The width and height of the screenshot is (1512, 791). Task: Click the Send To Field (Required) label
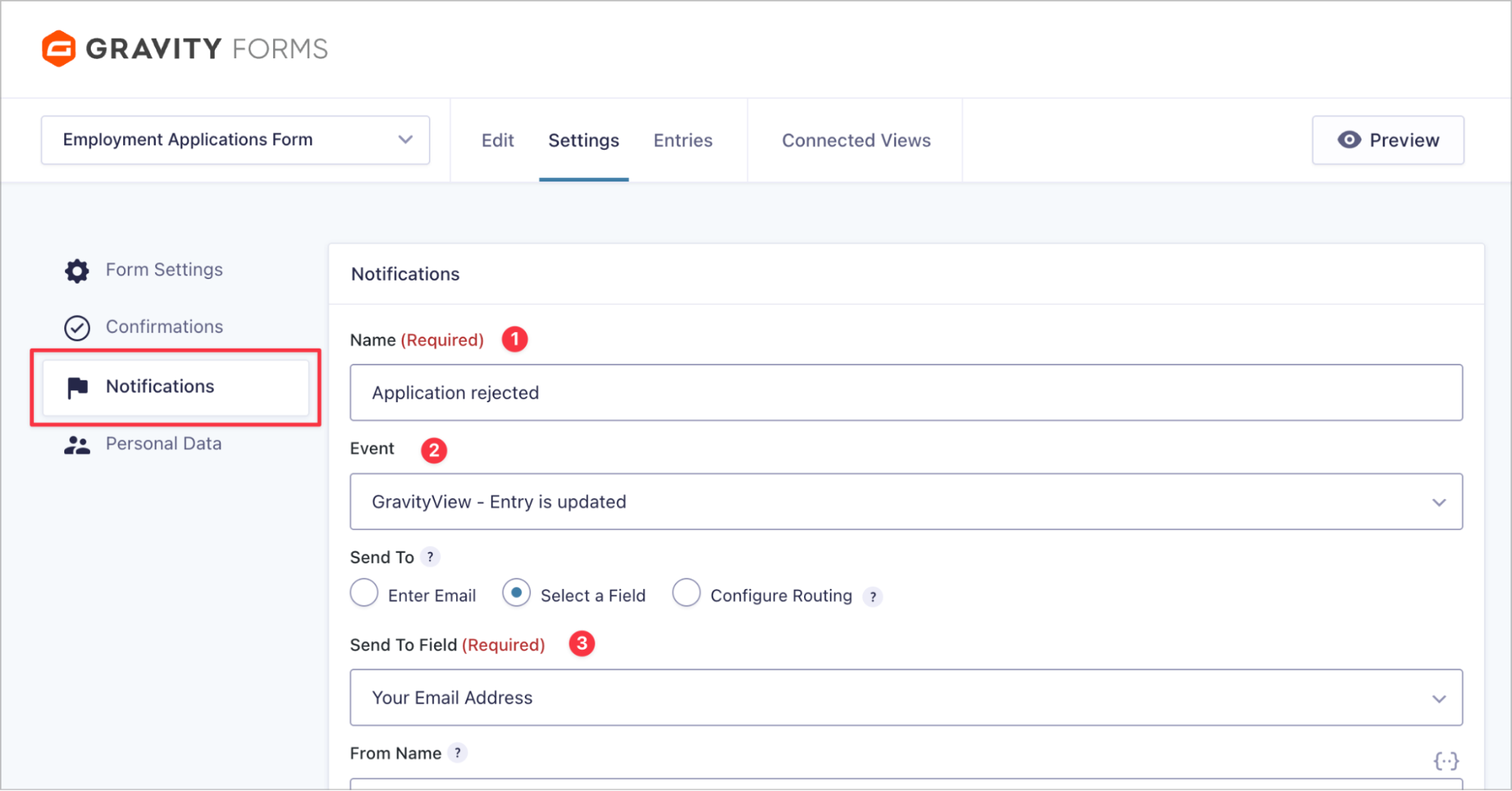447,645
